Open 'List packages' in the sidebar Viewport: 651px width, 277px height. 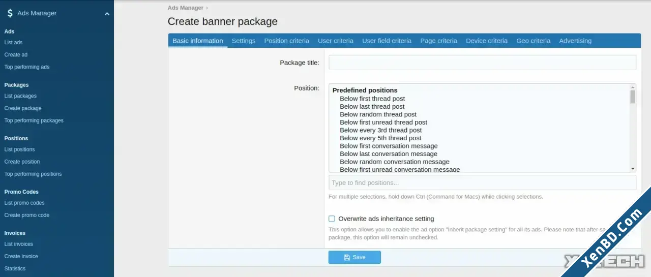coord(20,96)
